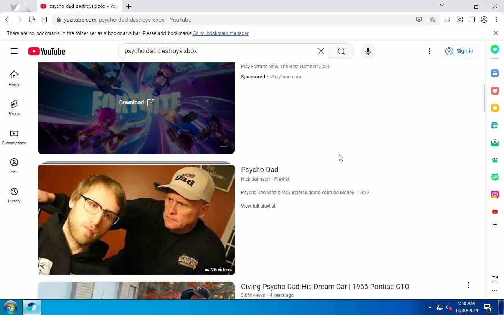
Task: Follow the Go to bookmark manager link
Action: point(220,33)
